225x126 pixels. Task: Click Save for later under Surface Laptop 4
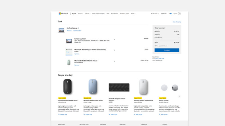pyautogui.click(x=77, y=31)
